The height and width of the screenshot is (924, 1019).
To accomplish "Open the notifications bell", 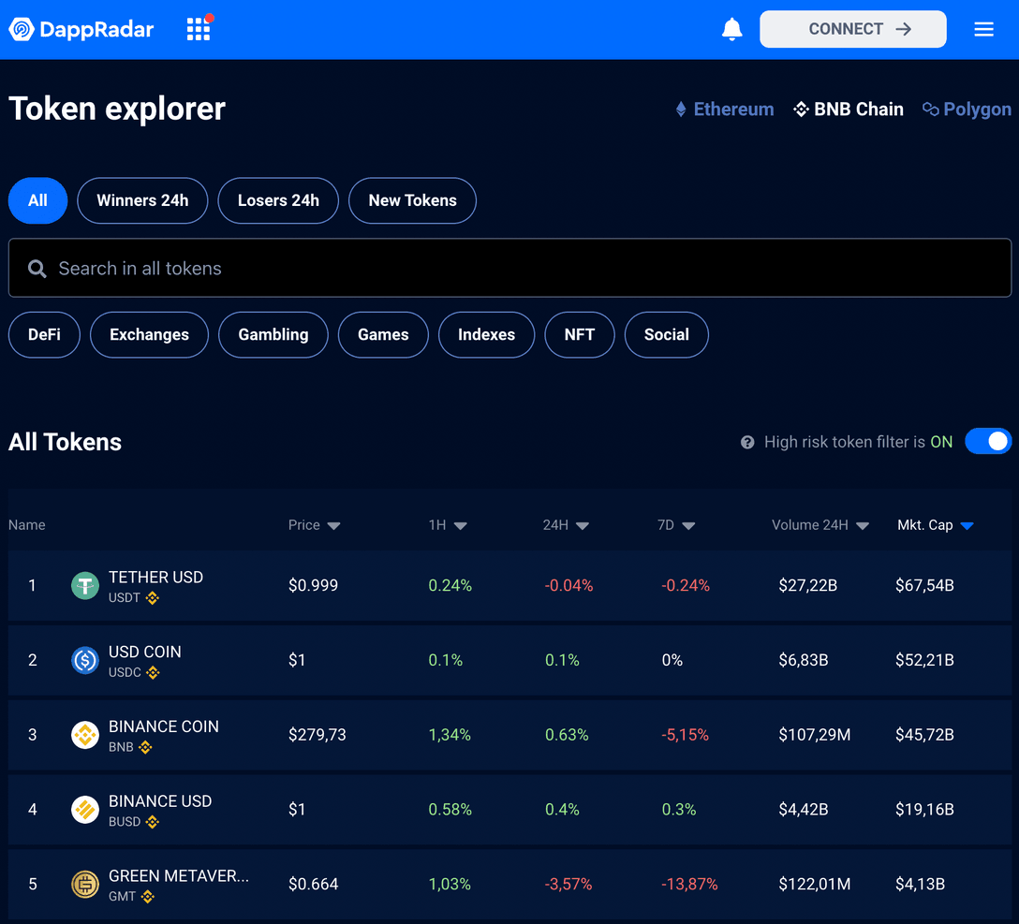I will [732, 29].
